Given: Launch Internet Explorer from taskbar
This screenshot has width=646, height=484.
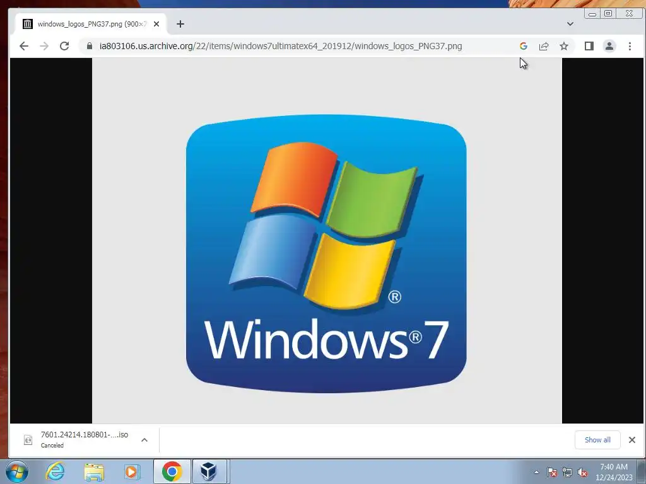Looking at the screenshot, I should coord(56,471).
